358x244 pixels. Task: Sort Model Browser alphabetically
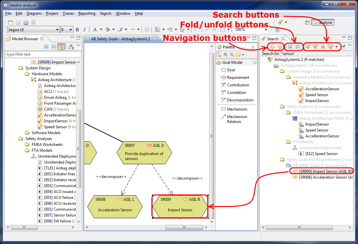(71, 47)
